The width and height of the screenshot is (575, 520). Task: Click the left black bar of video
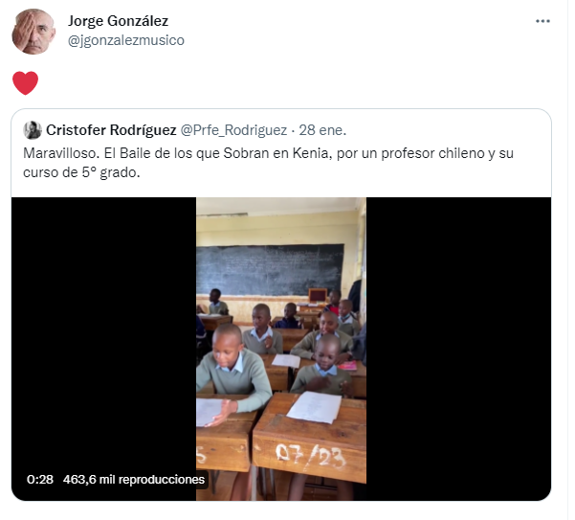pyautogui.click(x=103, y=330)
